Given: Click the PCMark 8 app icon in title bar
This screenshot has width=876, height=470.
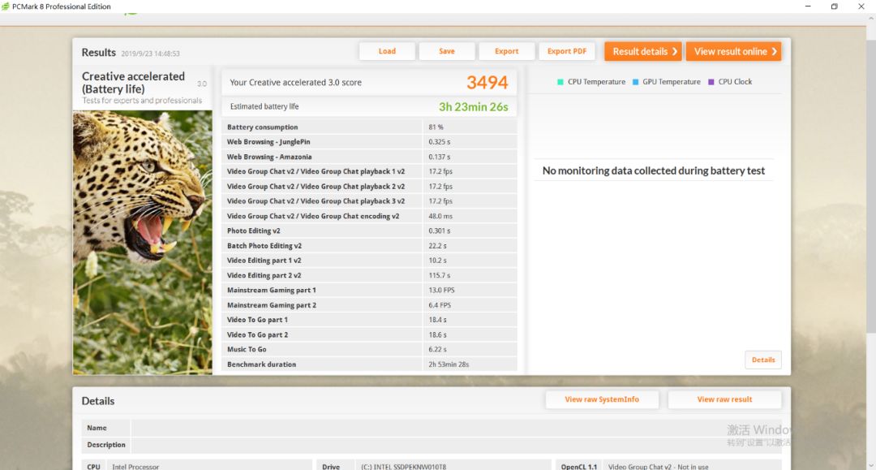Looking at the screenshot, I should [x=6, y=6].
